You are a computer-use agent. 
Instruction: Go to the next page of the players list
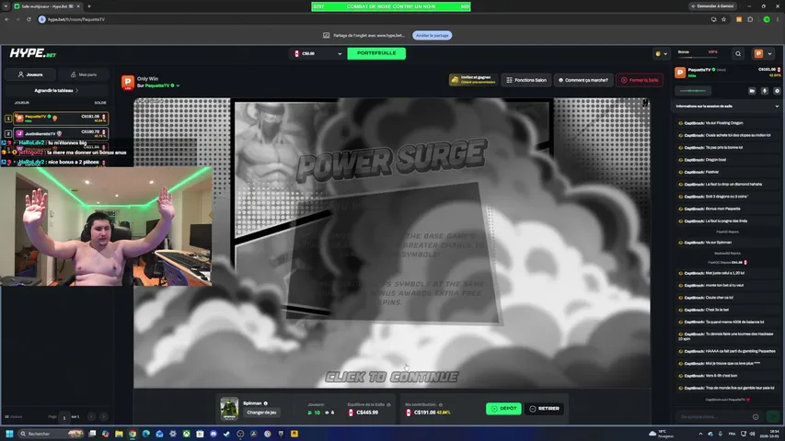(x=104, y=416)
